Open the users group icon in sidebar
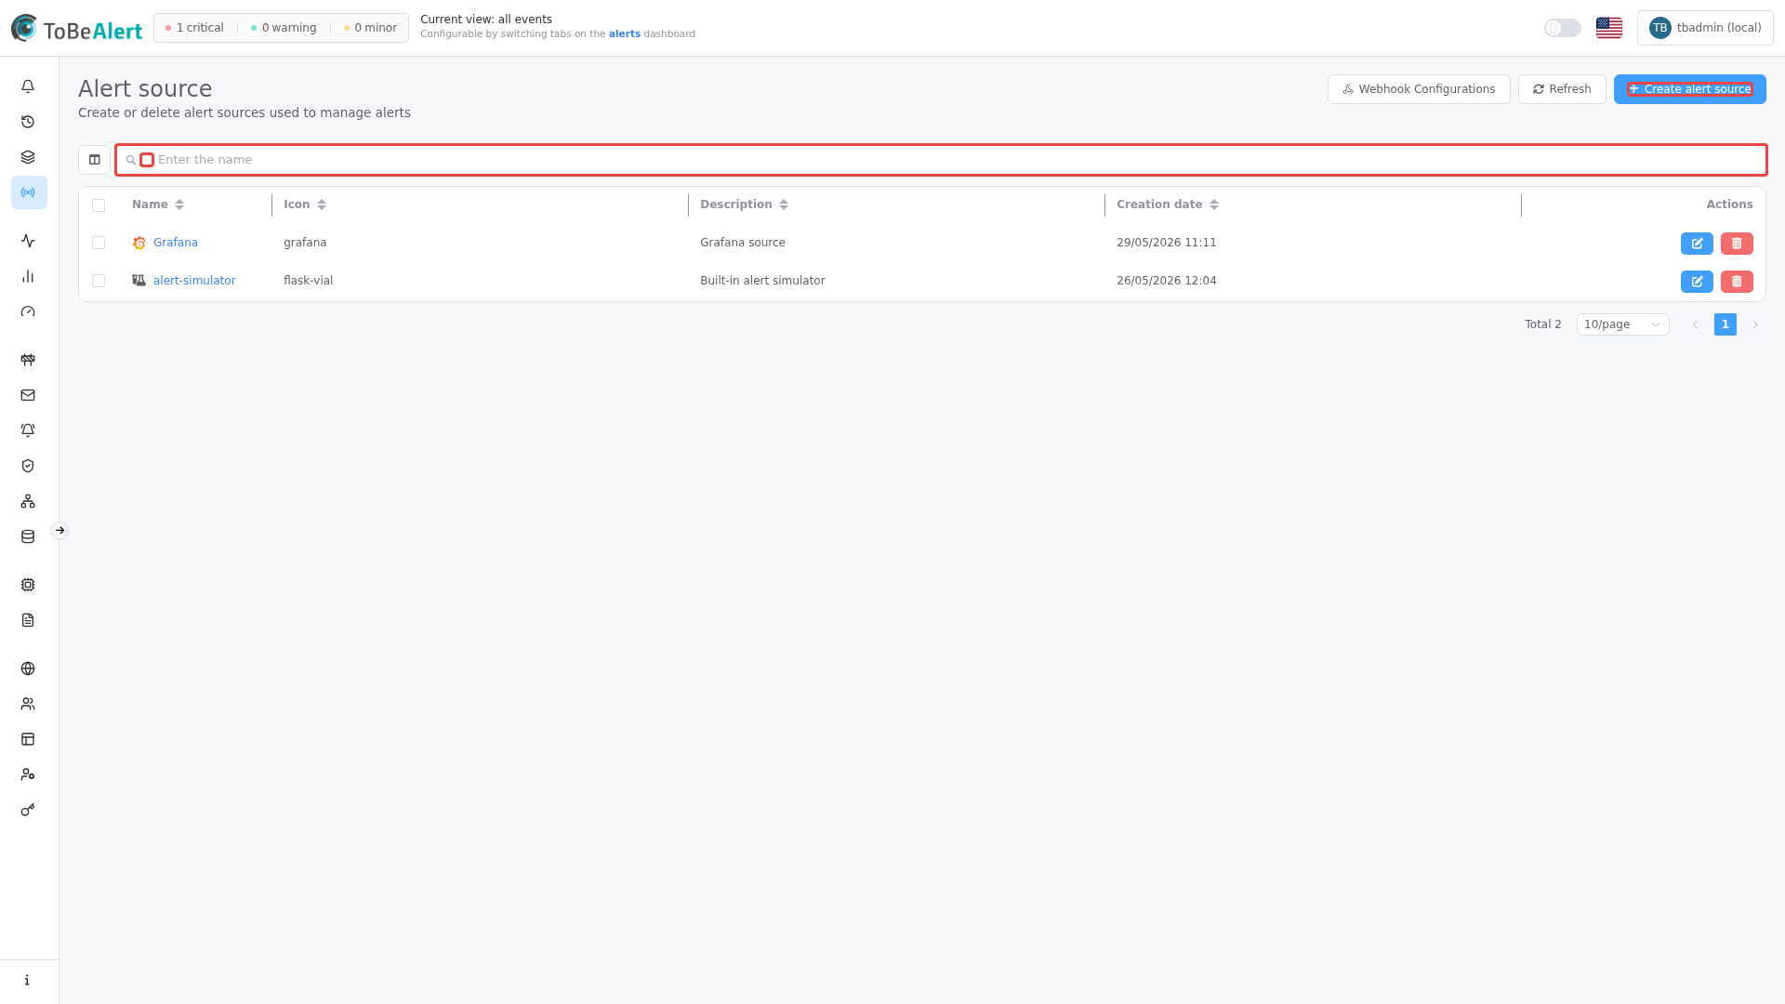1785x1004 pixels. (28, 704)
